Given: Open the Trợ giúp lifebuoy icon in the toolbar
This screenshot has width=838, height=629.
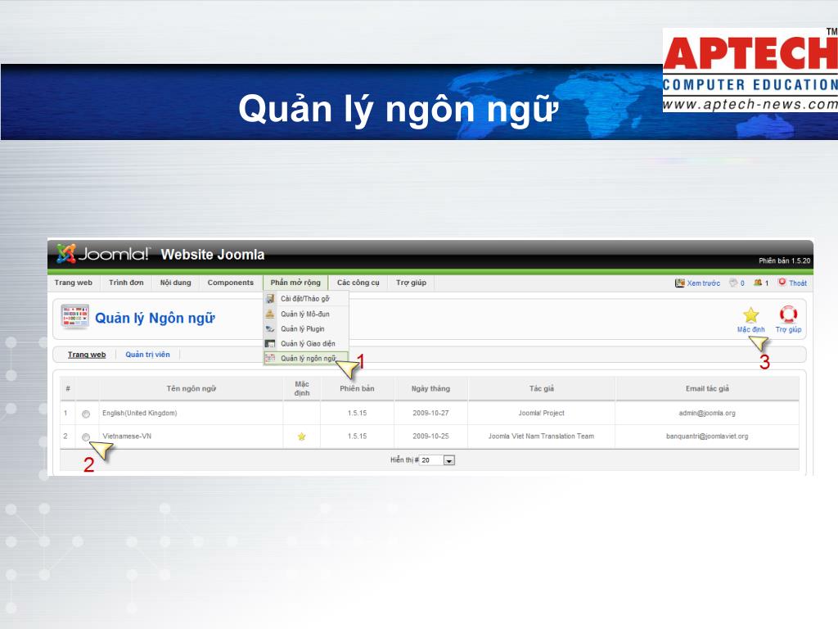Looking at the screenshot, I should click(788, 314).
